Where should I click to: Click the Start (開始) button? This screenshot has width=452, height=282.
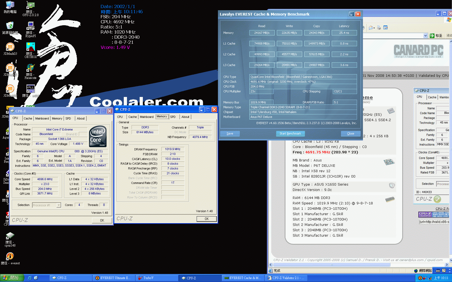click(12, 278)
